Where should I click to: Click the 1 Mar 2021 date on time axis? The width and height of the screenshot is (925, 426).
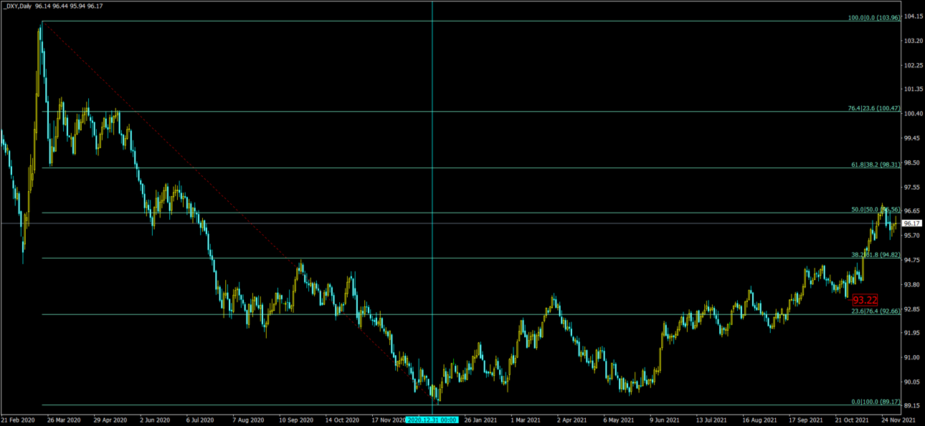(x=526, y=420)
